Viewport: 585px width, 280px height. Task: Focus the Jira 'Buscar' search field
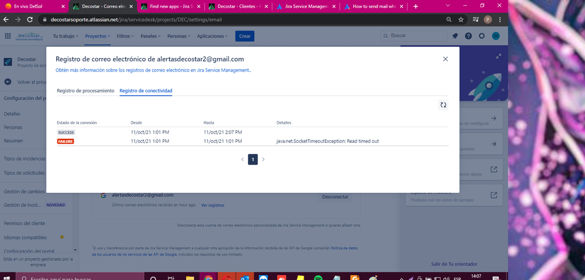tap(414, 36)
